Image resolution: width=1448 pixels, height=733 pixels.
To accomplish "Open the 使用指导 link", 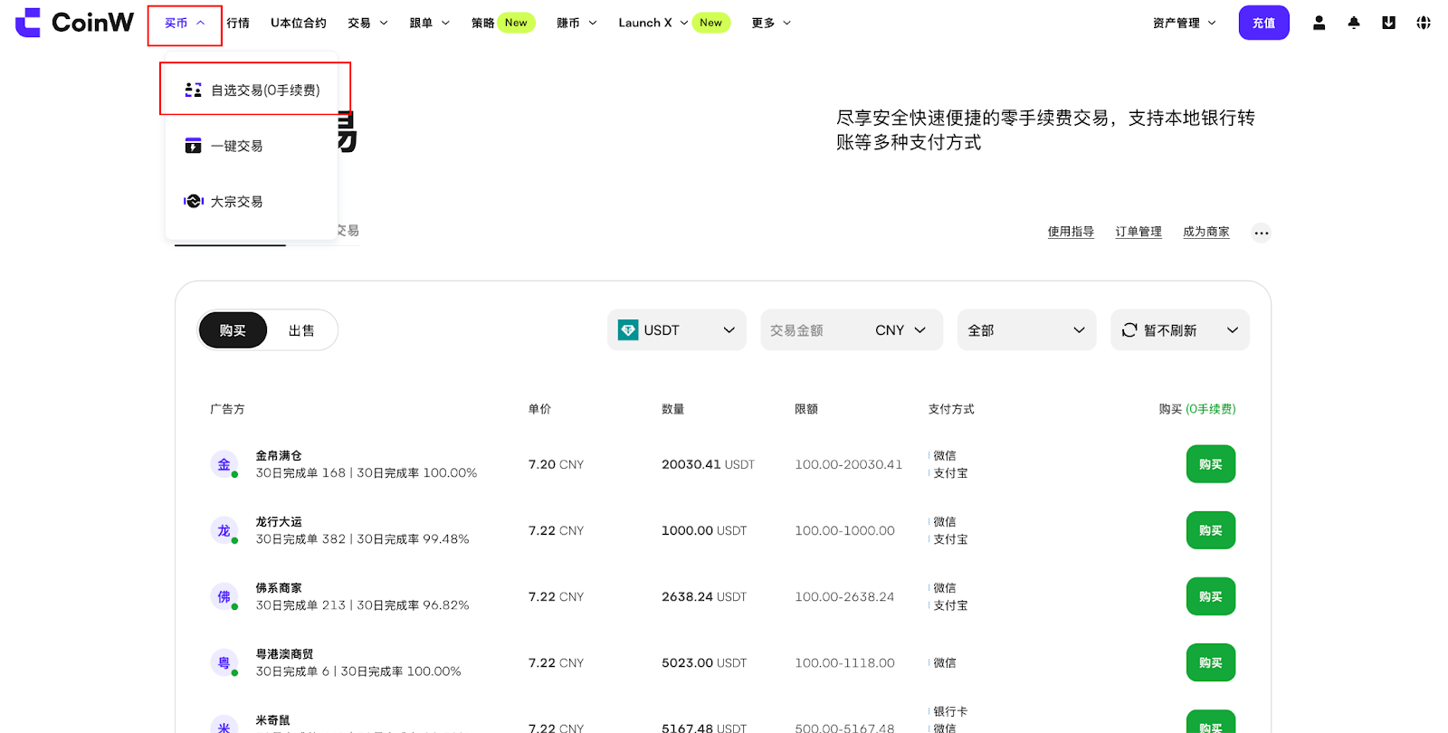I will pyautogui.click(x=1071, y=232).
